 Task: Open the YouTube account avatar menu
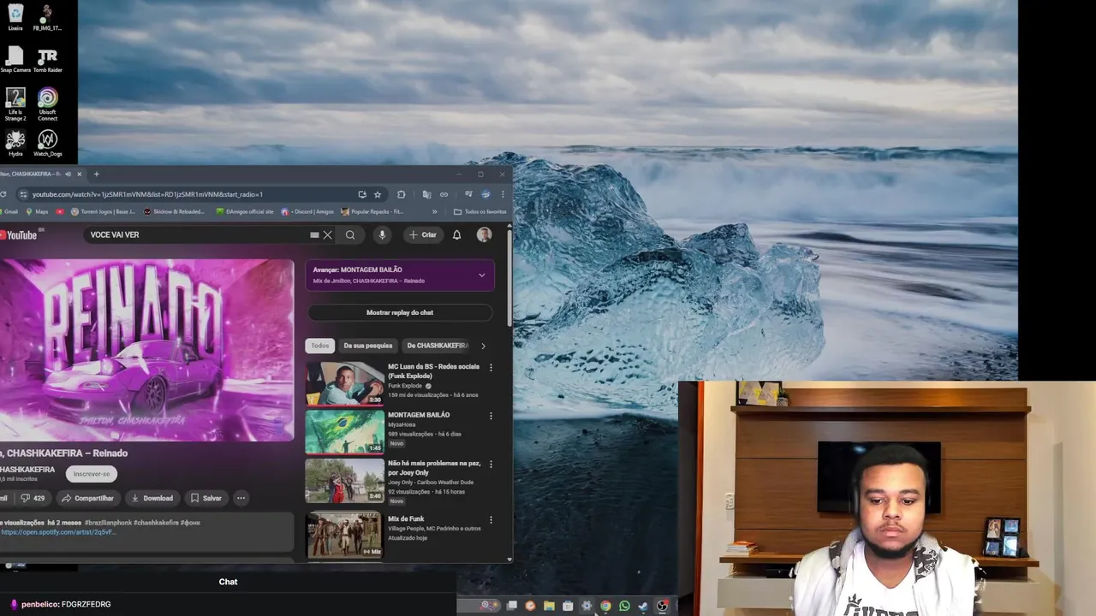coord(484,234)
